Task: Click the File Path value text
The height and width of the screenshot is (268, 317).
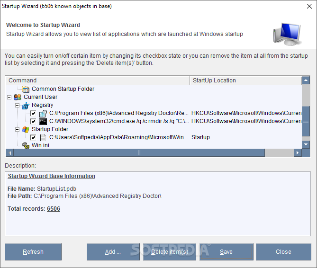Action: 98,196
